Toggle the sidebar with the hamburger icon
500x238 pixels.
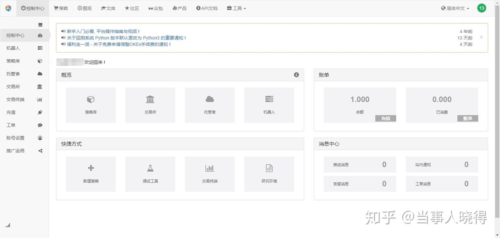[x=40, y=24]
